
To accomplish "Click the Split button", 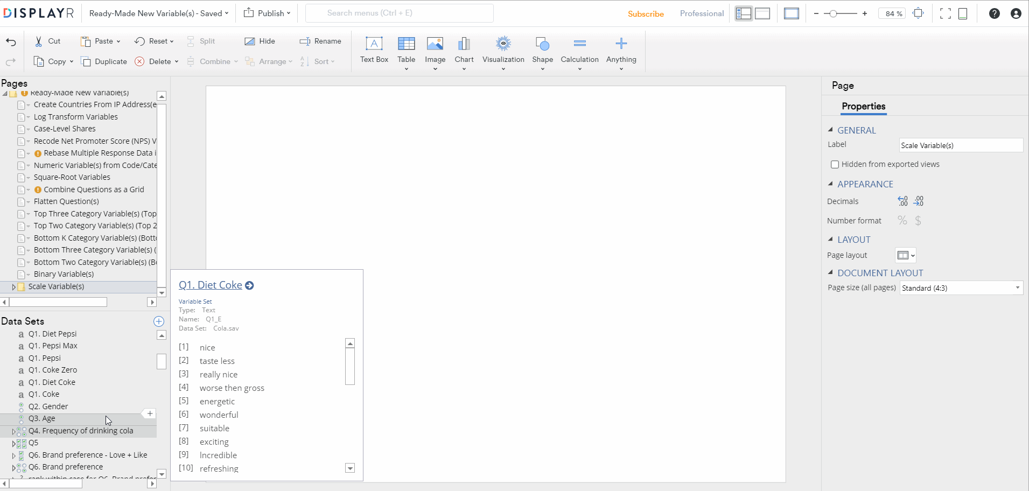I will [200, 41].
